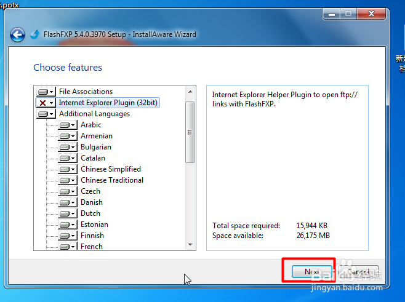Select the French language entry
This screenshot has width=405, height=302.
[x=92, y=247]
